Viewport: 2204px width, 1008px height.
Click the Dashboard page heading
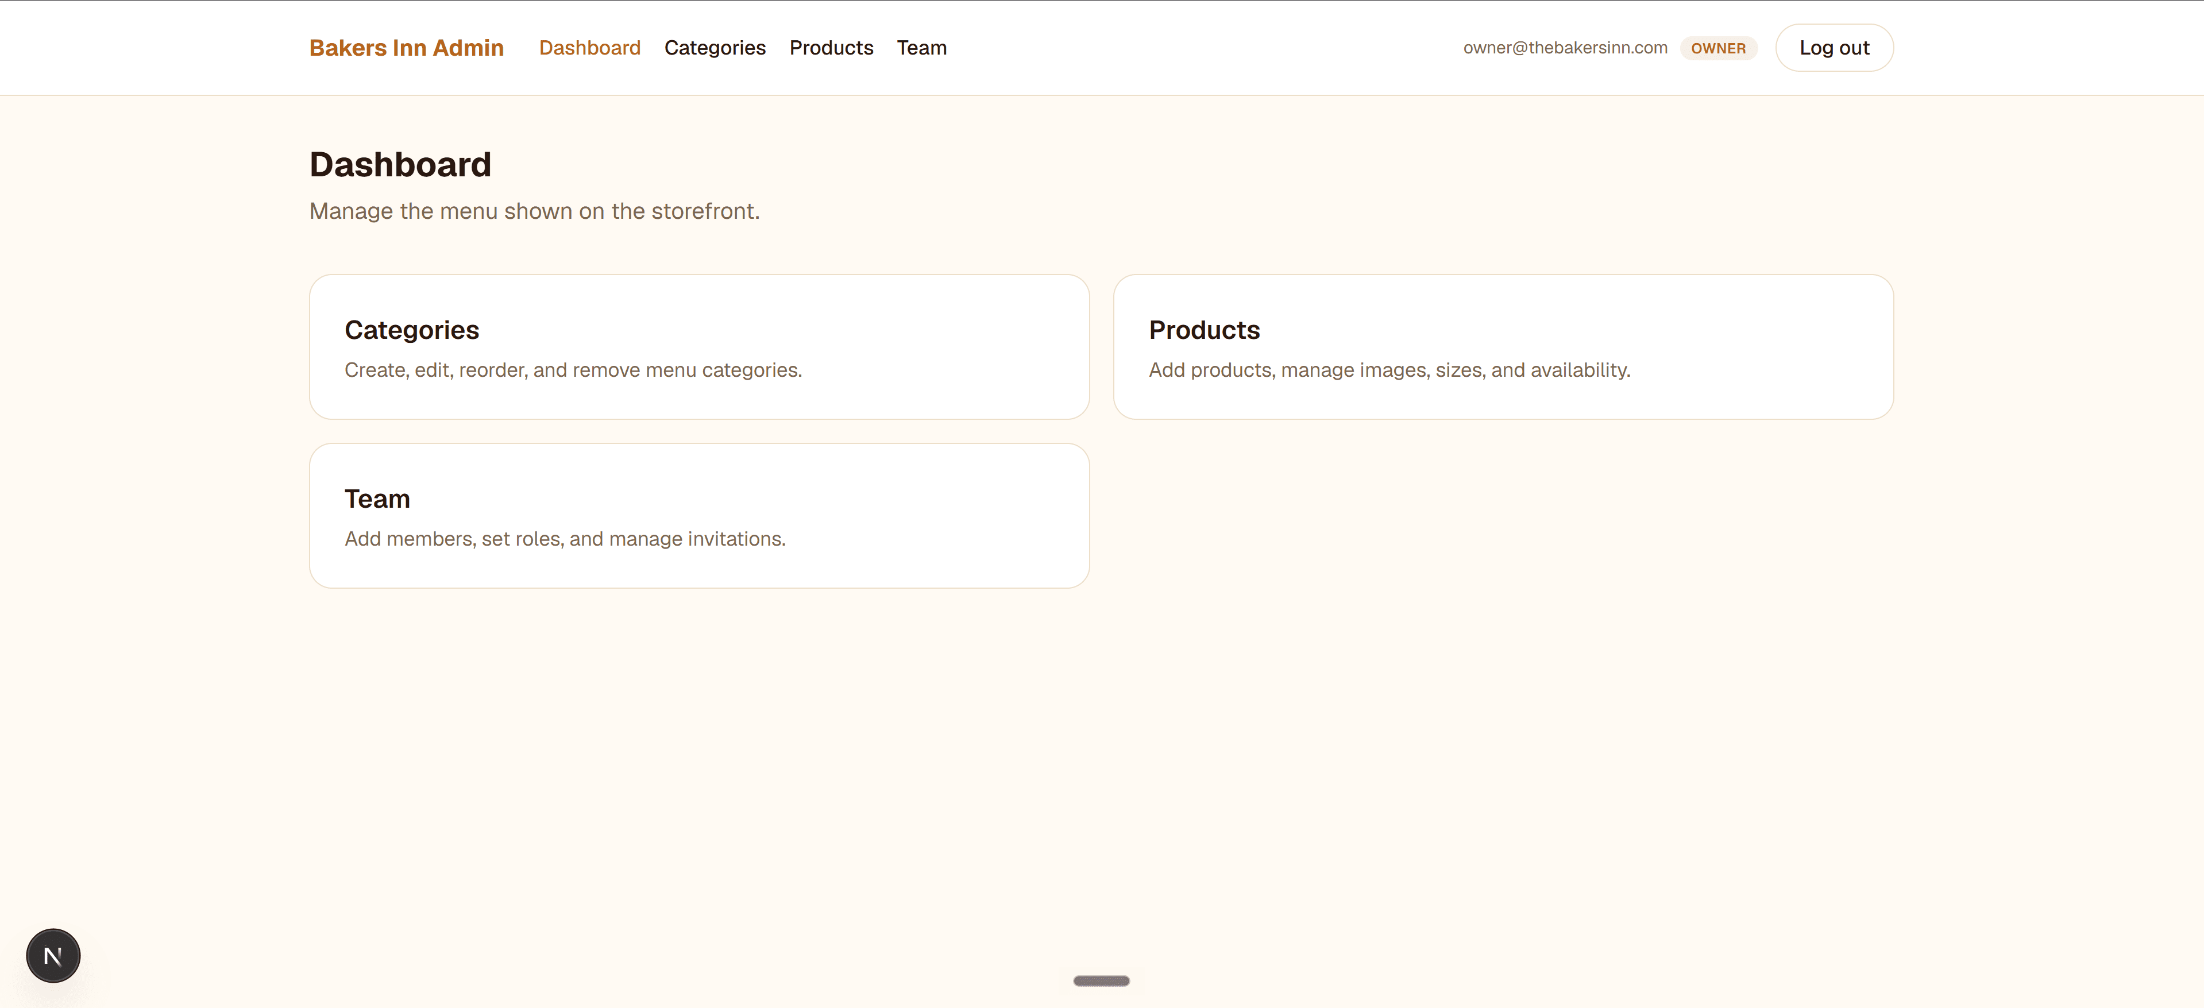(400, 164)
